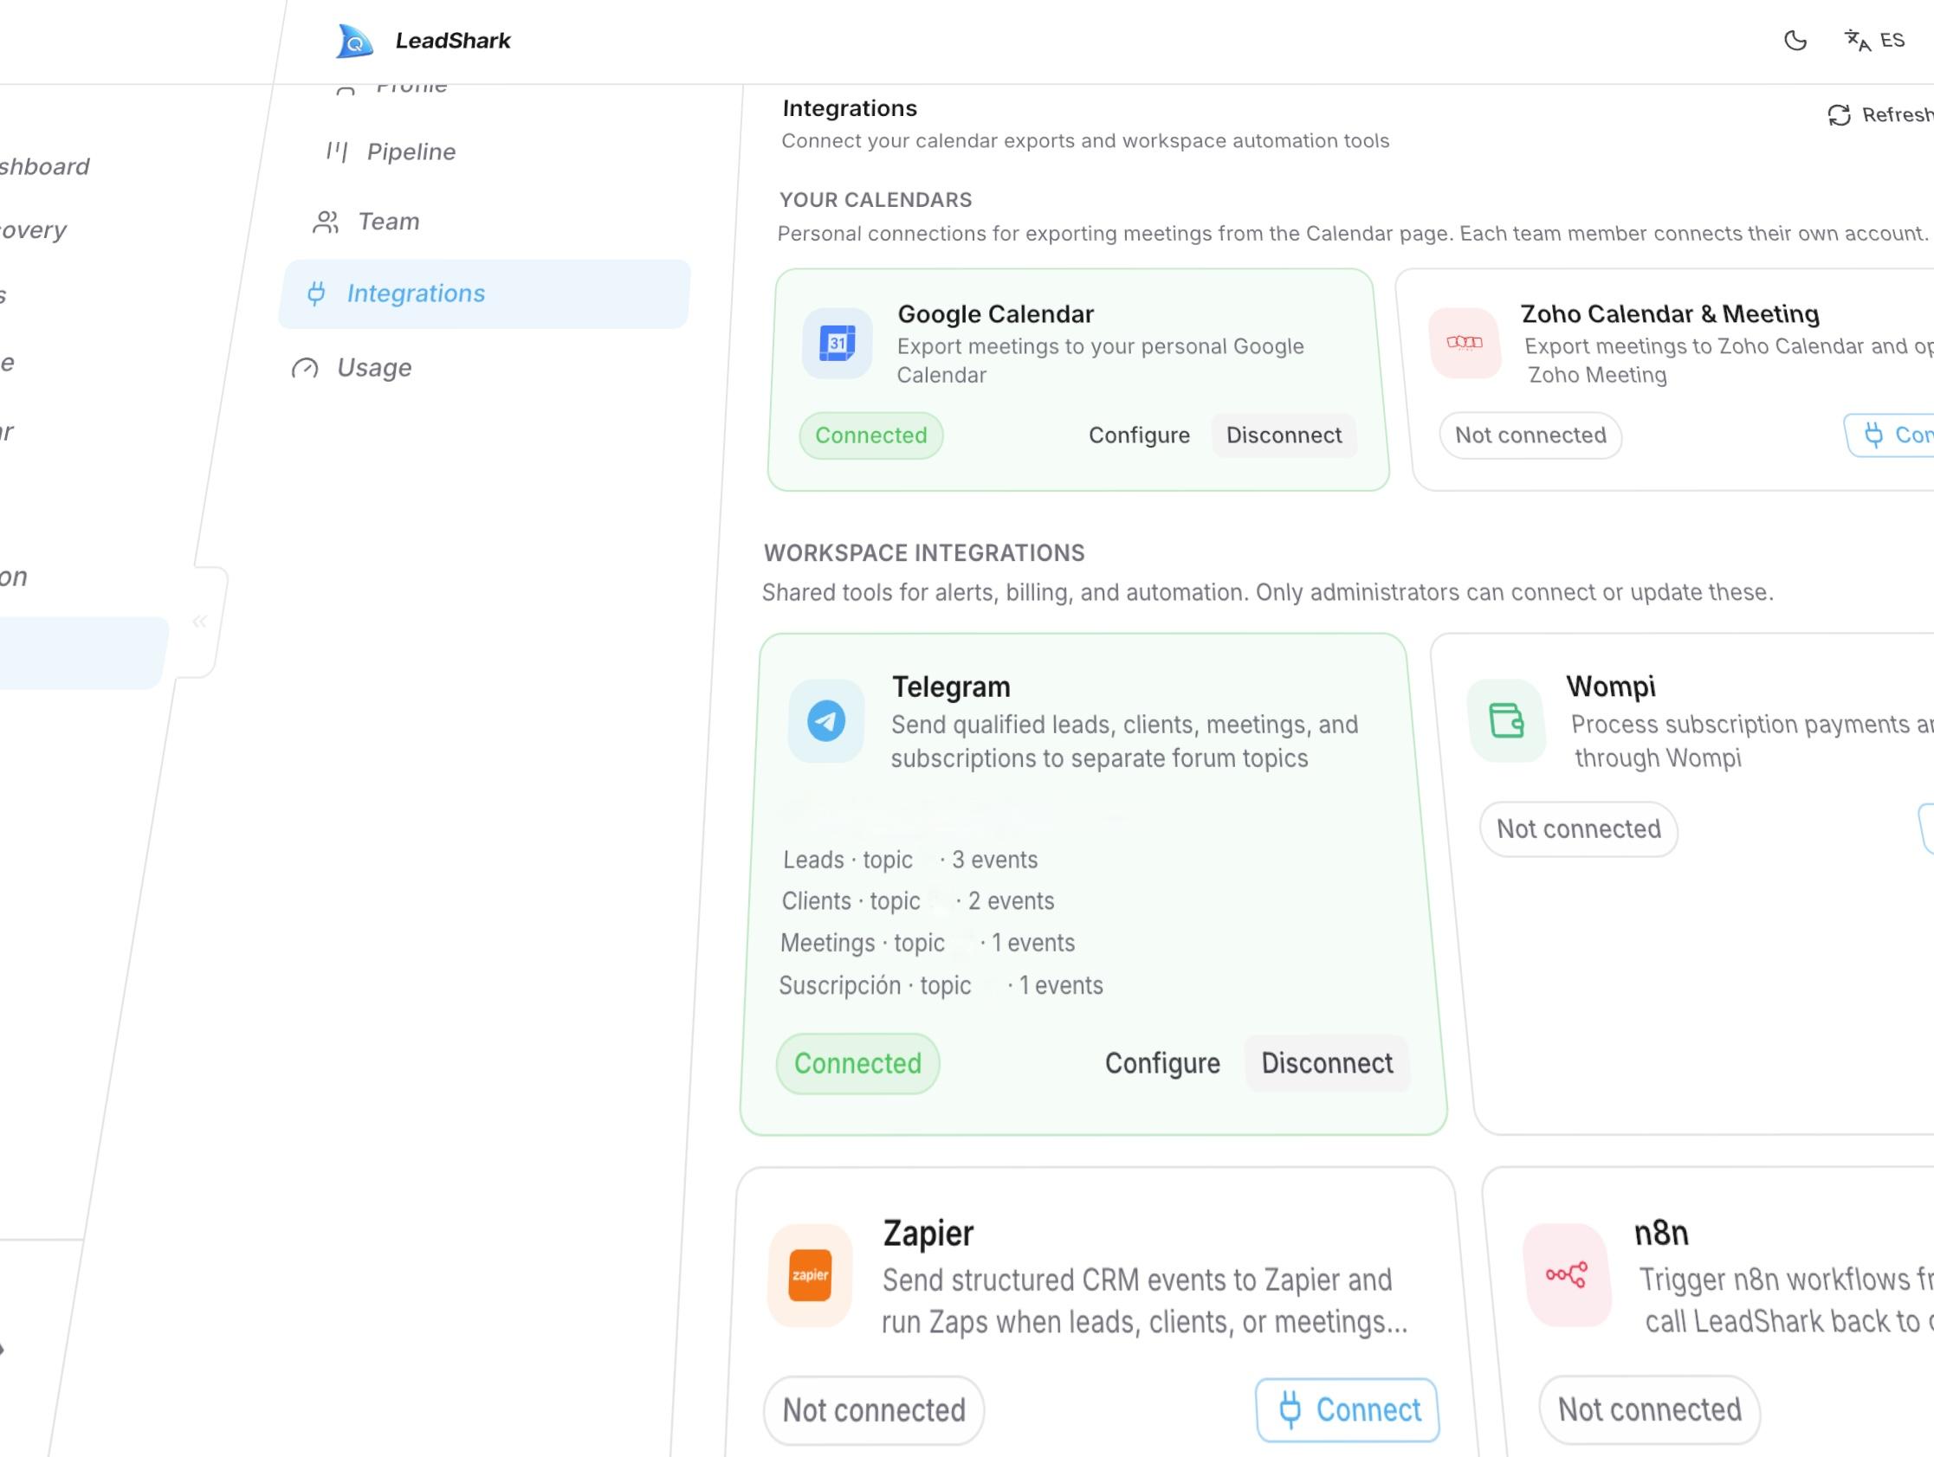Disconnect the Google Calendar integration
This screenshot has height=1457, width=1934.
[x=1284, y=435]
